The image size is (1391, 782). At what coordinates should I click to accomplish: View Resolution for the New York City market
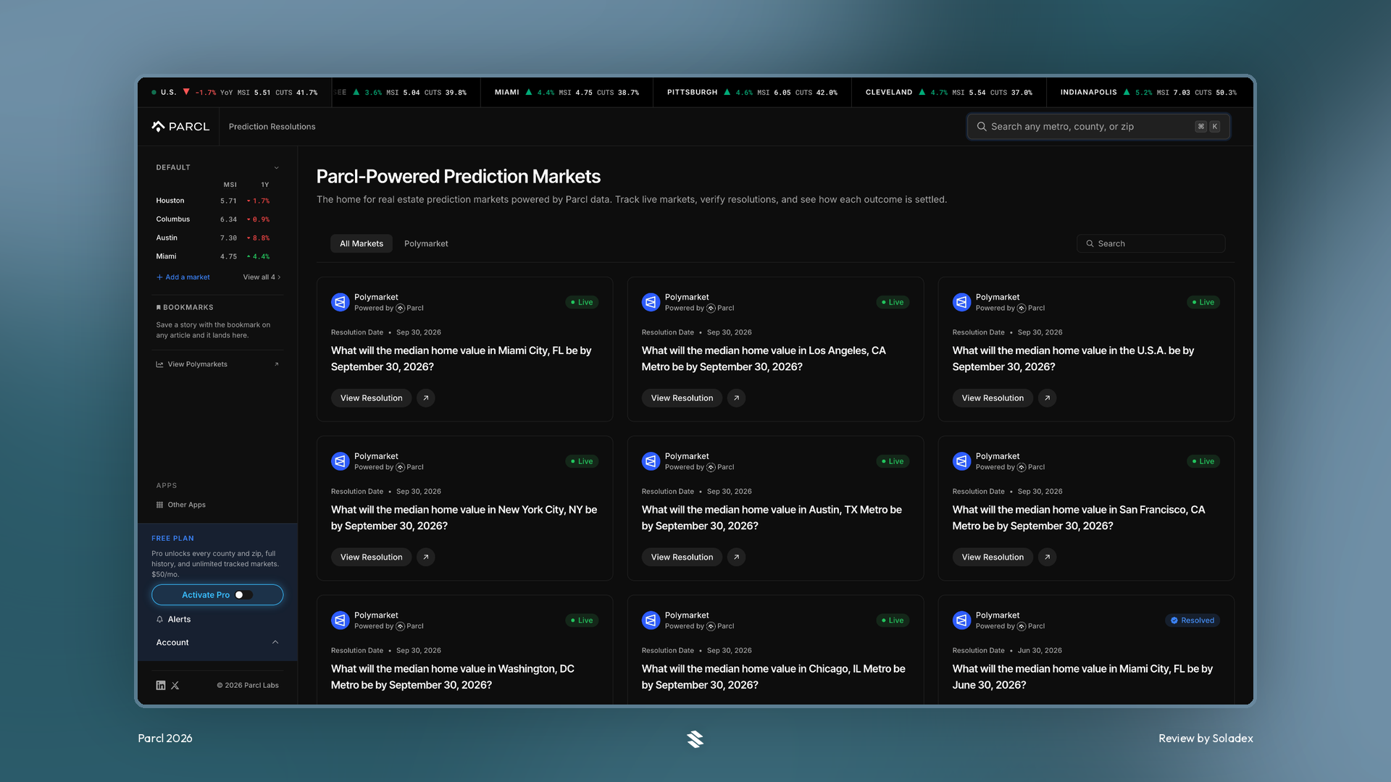click(371, 558)
